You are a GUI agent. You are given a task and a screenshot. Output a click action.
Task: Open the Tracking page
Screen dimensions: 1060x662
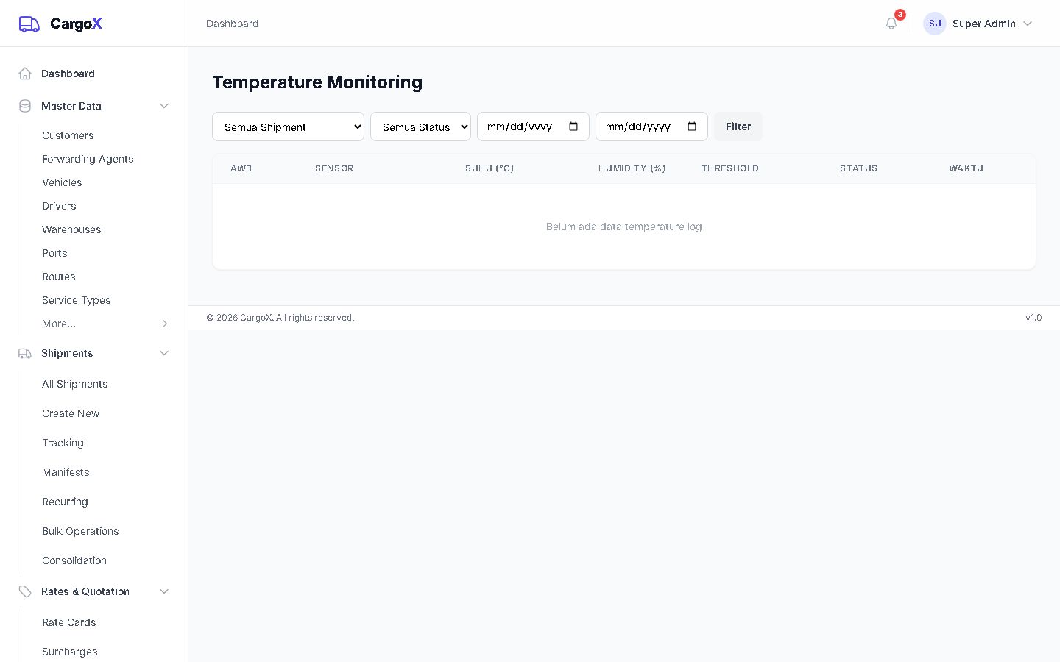click(x=63, y=443)
